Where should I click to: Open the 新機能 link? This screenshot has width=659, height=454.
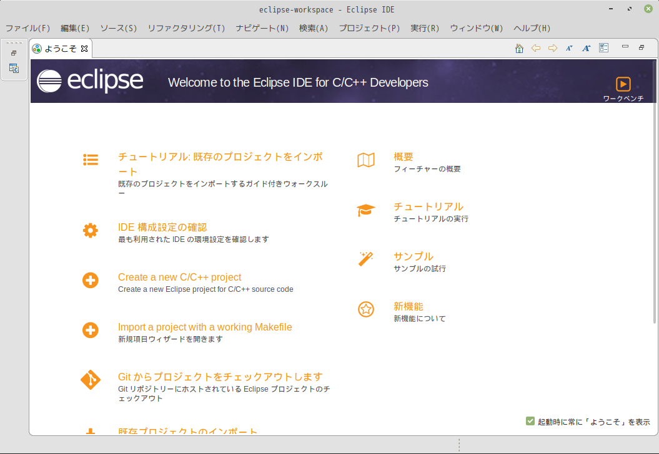click(x=408, y=306)
